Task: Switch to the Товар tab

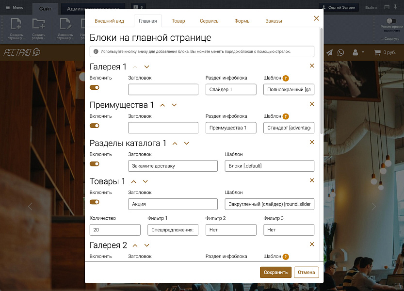Action: click(178, 21)
